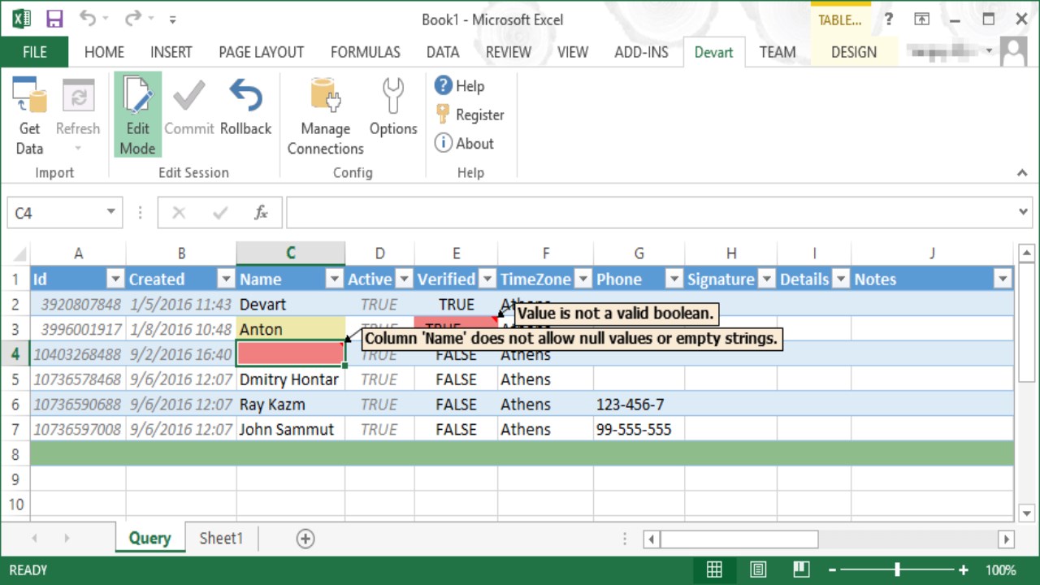Select column C header
The height and width of the screenshot is (585, 1040).
click(290, 253)
